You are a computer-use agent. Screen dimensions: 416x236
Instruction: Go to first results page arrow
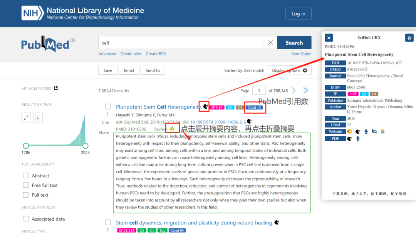(x=222, y=90)
